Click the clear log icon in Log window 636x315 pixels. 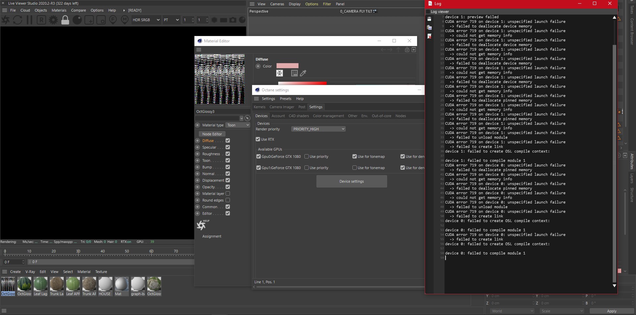point(429,36)
